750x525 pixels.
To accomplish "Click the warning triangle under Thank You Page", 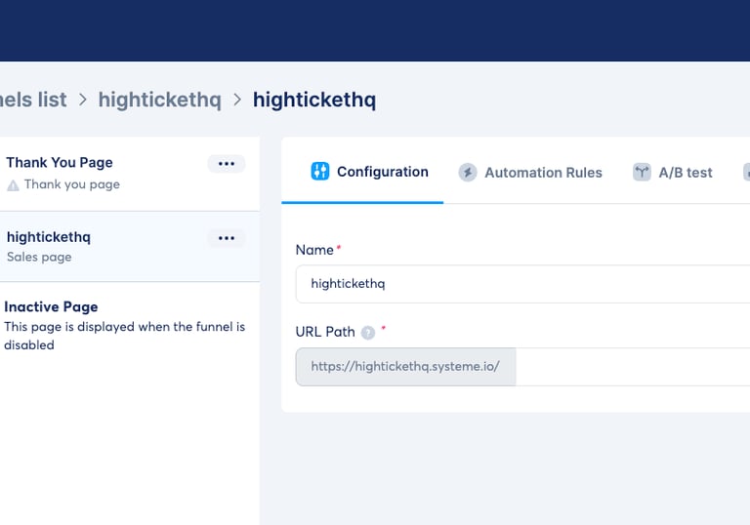I will coord(13,184).
